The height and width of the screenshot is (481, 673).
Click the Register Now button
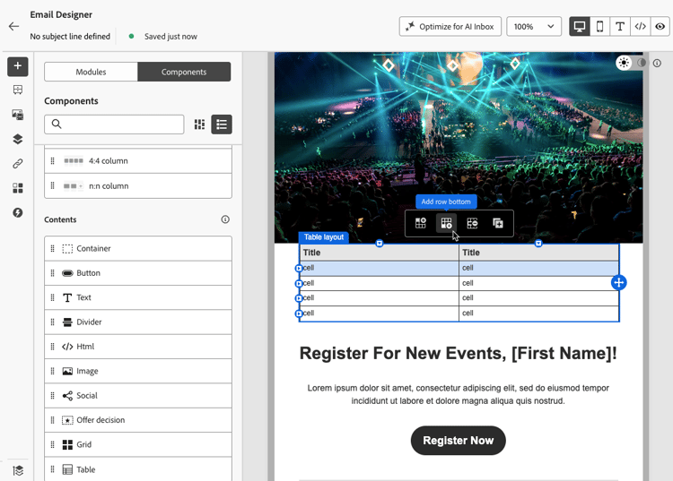[x=458, y=441]
